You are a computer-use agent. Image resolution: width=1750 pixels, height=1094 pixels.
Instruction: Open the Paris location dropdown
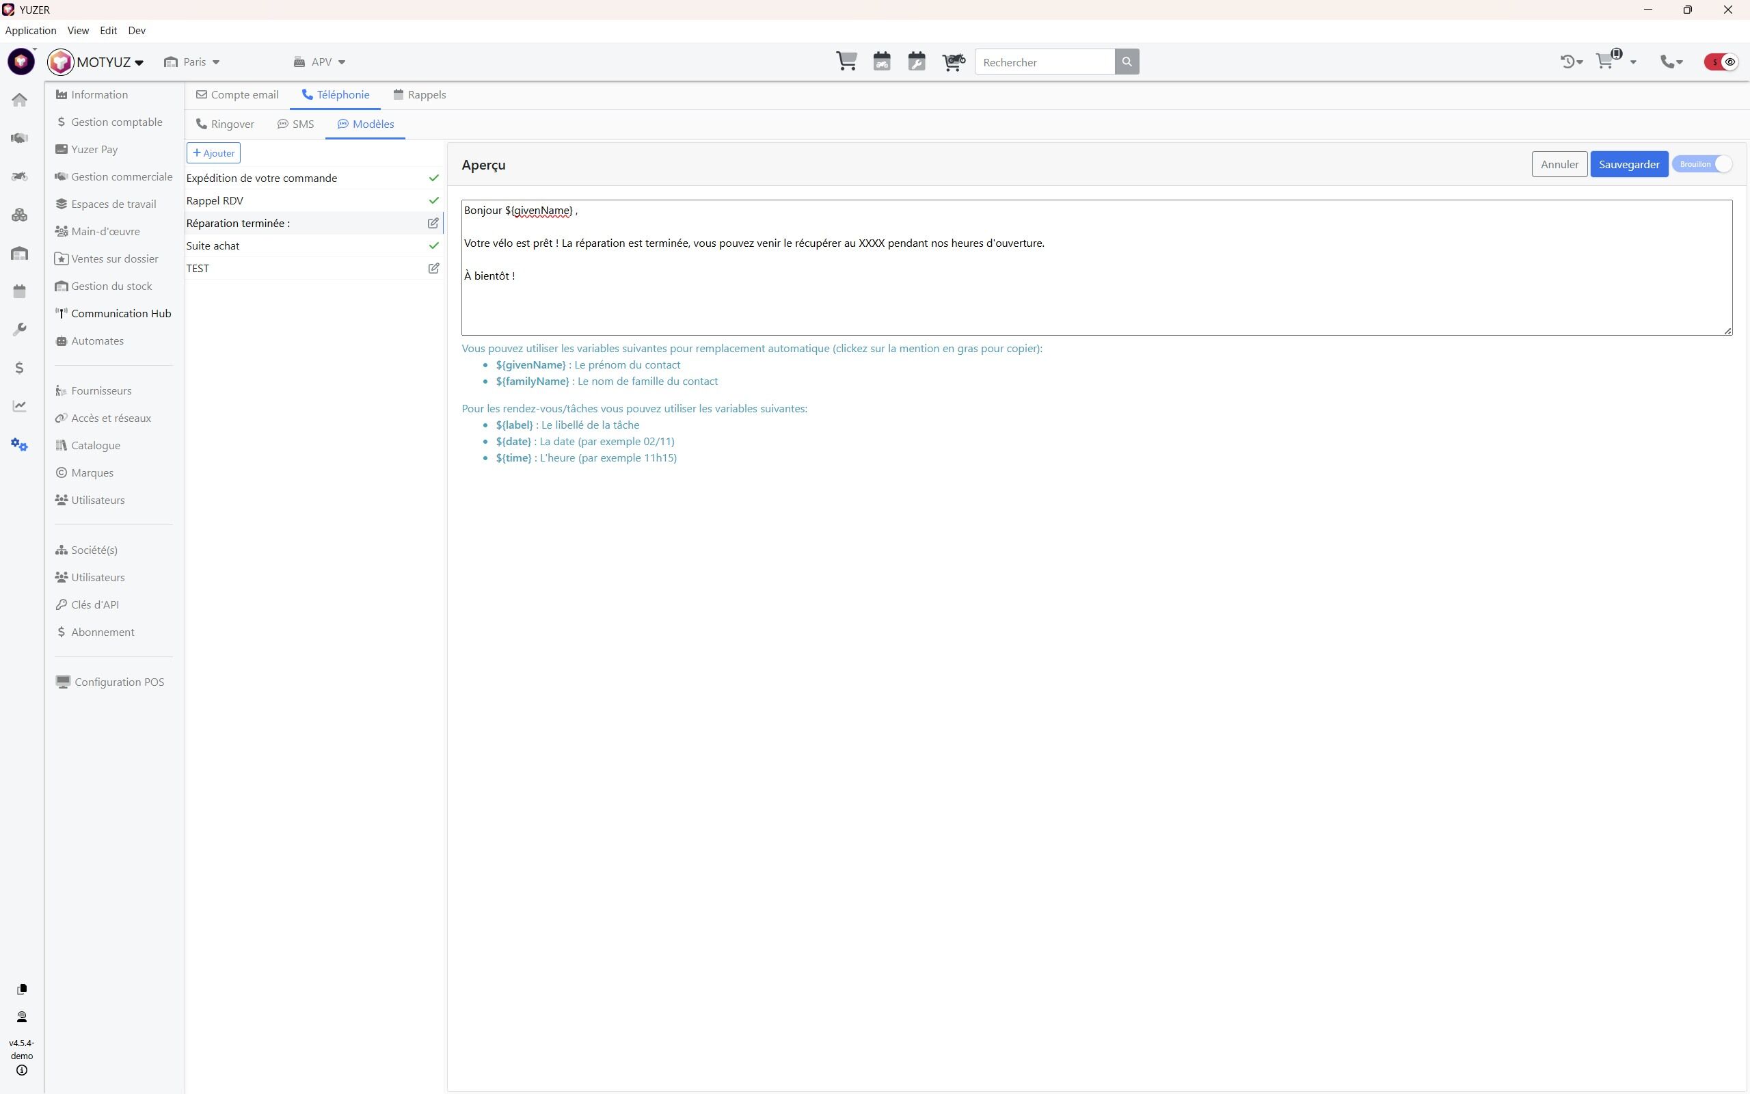pos(192,62)
